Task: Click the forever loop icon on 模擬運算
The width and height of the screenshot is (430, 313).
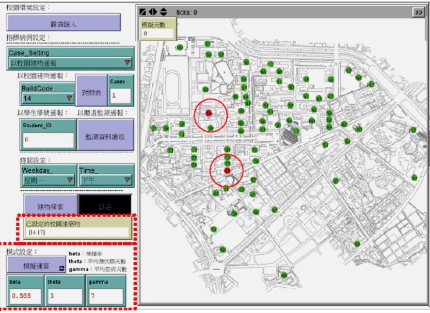Action: coord(62,269)
